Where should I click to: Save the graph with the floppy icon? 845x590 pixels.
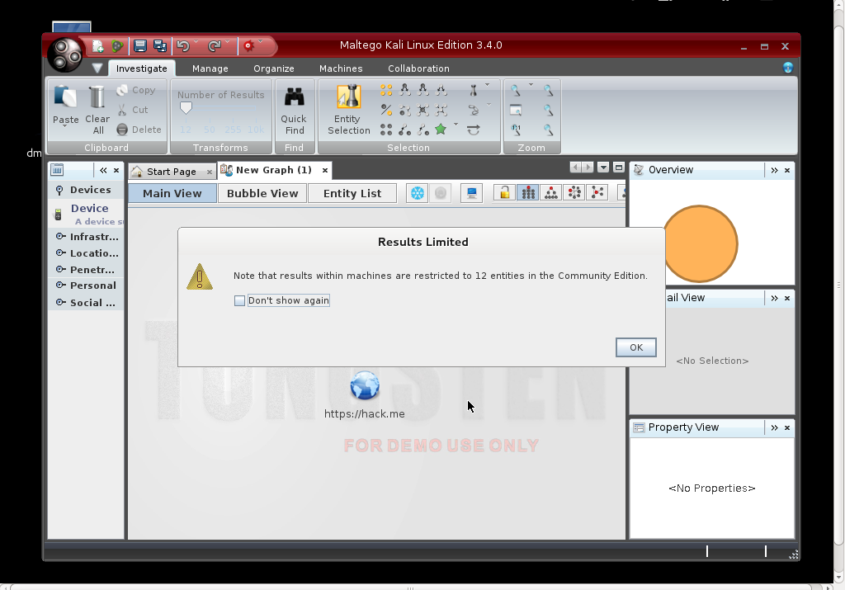pyautogui.click(x=140, y=46)
